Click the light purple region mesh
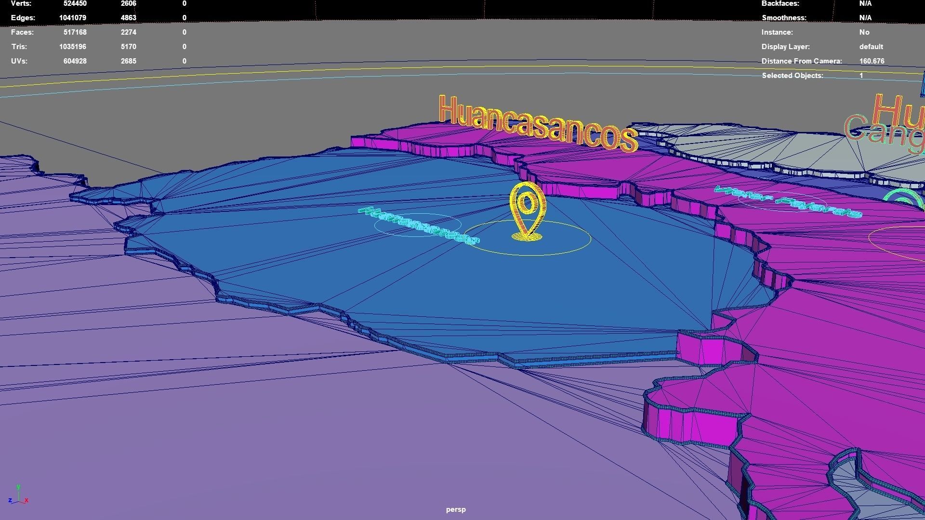Viewport: 925px width, 520px height. 169,433
